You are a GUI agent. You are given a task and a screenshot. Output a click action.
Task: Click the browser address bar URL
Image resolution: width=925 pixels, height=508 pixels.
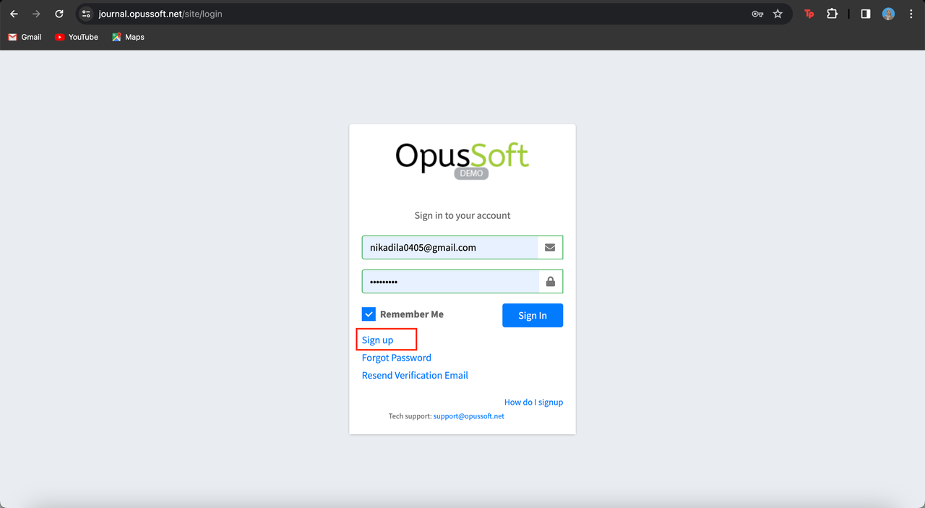(160, 14)
